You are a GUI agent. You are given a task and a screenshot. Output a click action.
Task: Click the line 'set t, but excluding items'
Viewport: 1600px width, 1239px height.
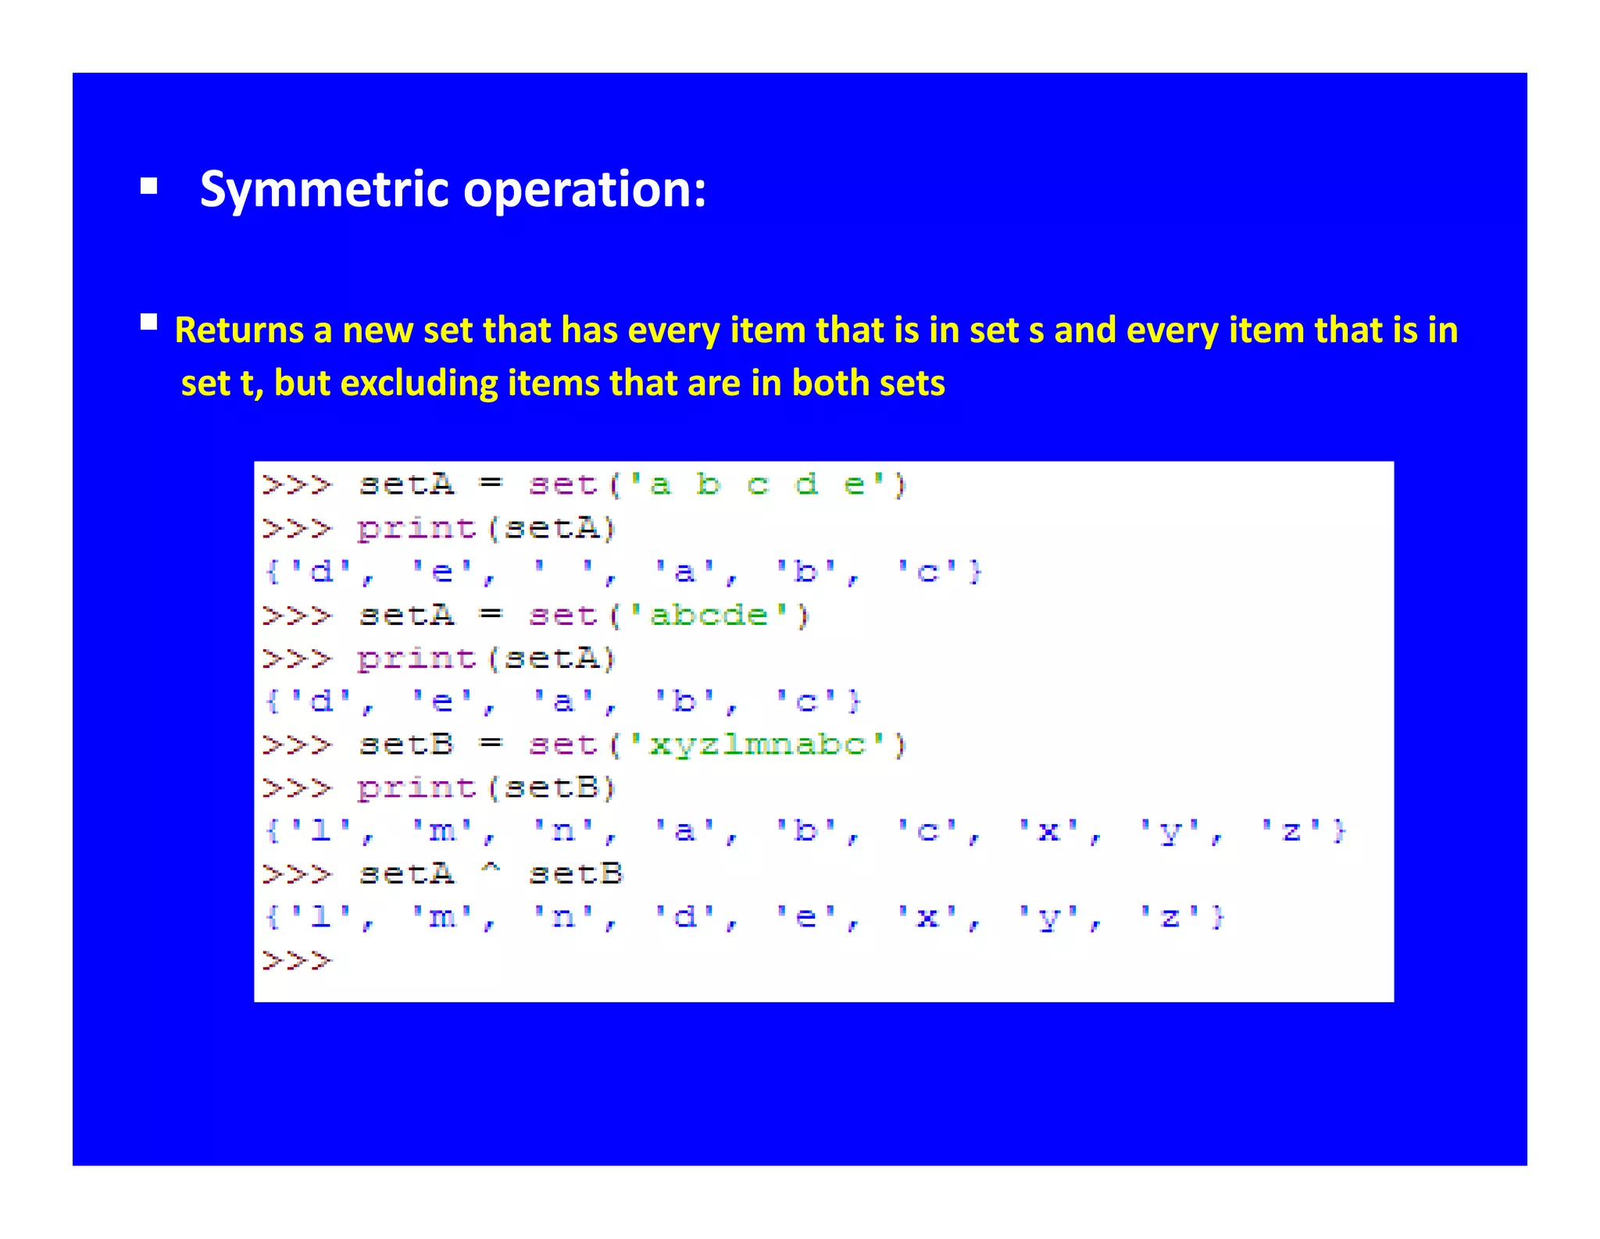562,383
